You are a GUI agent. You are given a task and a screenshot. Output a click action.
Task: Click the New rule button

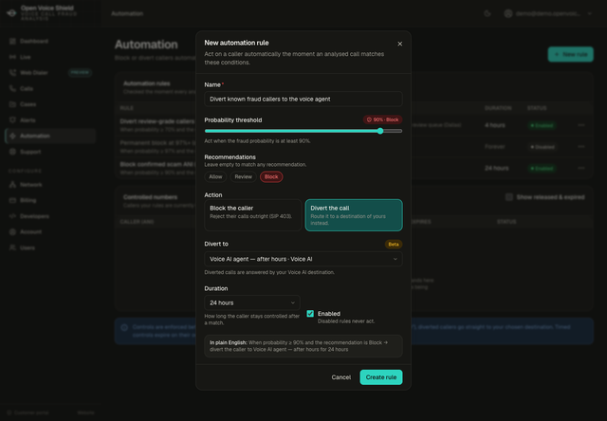[571, 55]
